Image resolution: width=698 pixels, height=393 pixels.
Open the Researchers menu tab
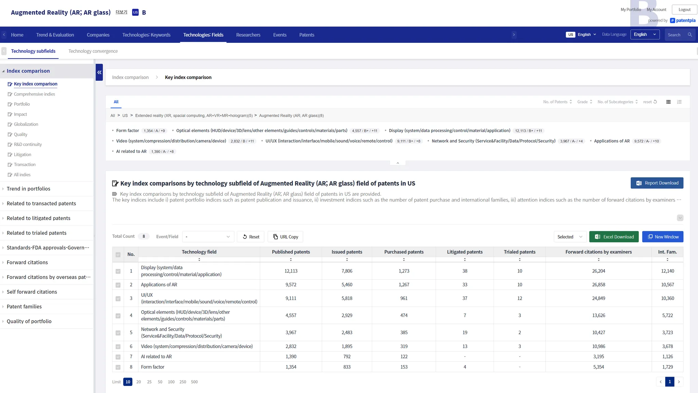point(248,35)
